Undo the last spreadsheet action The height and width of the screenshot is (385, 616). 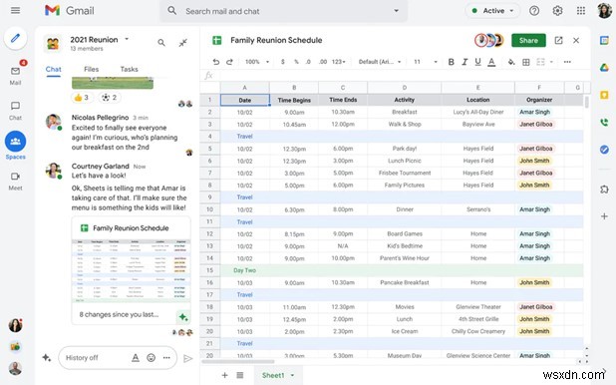(216, 62)
